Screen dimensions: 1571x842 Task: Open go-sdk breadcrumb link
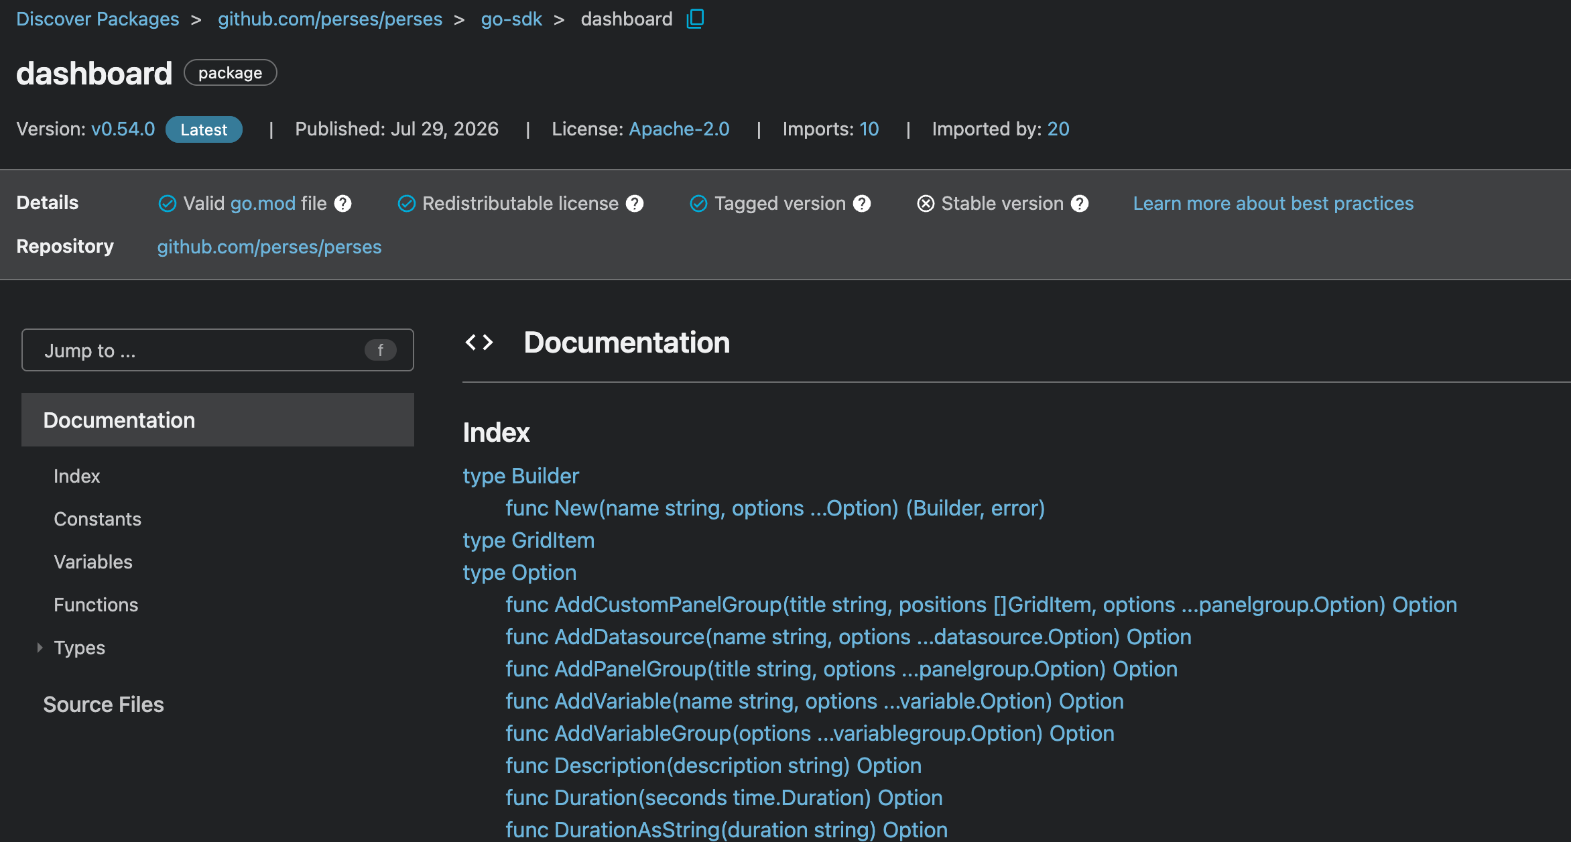[511, 19]
